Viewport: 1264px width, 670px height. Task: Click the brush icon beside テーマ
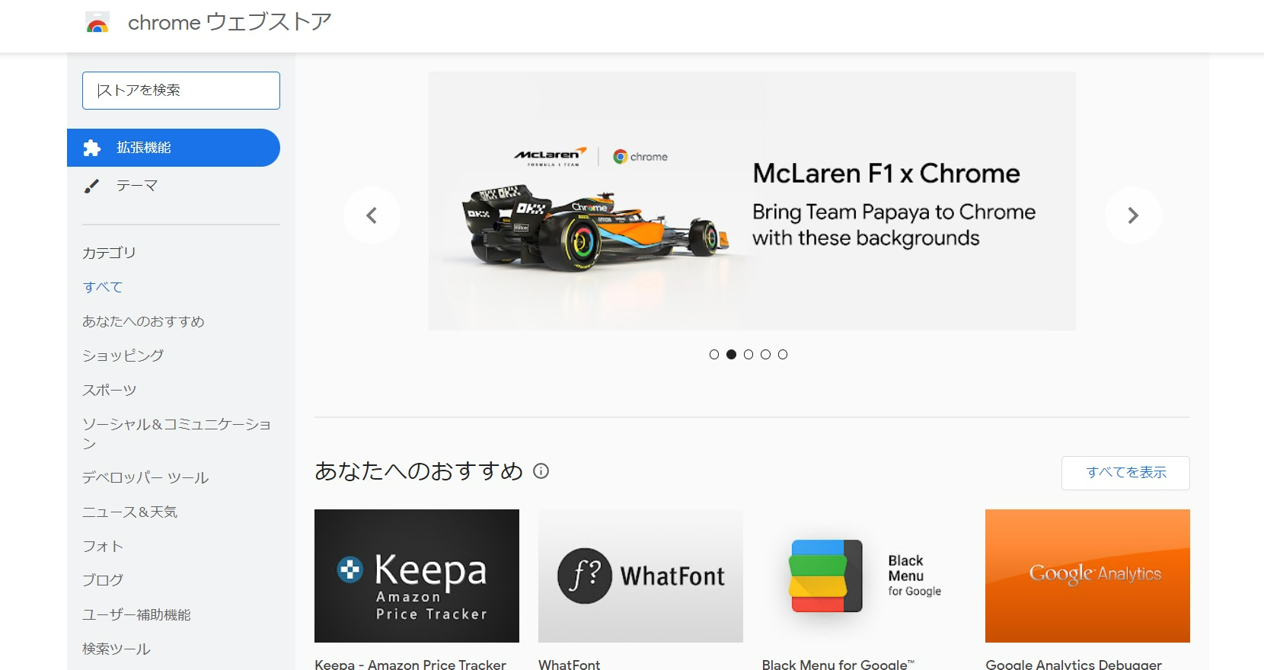pos(91,186)
